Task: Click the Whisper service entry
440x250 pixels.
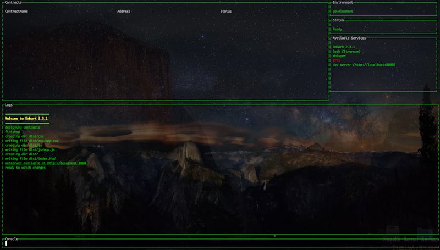Action: (x=340, y=56)
